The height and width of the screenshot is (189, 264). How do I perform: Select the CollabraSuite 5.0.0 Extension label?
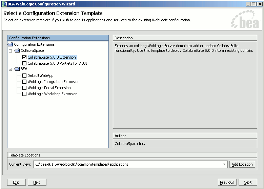click(x=52, y=57)
